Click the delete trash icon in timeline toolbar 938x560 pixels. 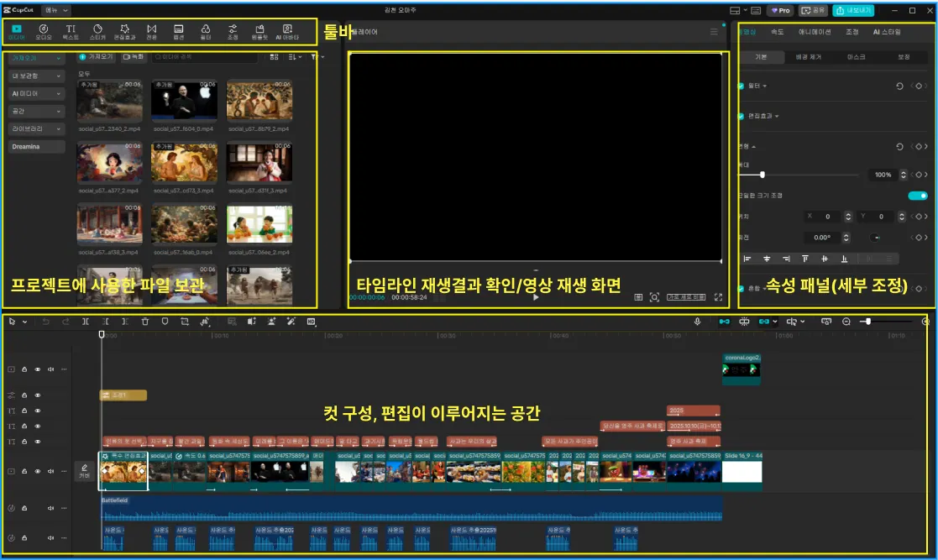tap(145, 322)
